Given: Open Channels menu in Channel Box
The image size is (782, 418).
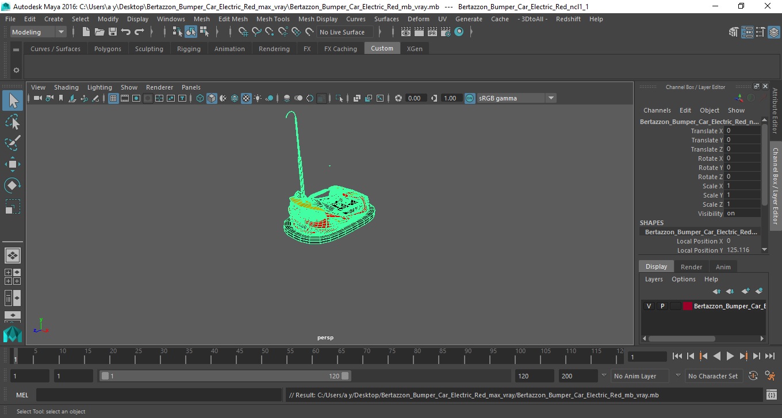Looking at the screenshot, I should point(657,110).
